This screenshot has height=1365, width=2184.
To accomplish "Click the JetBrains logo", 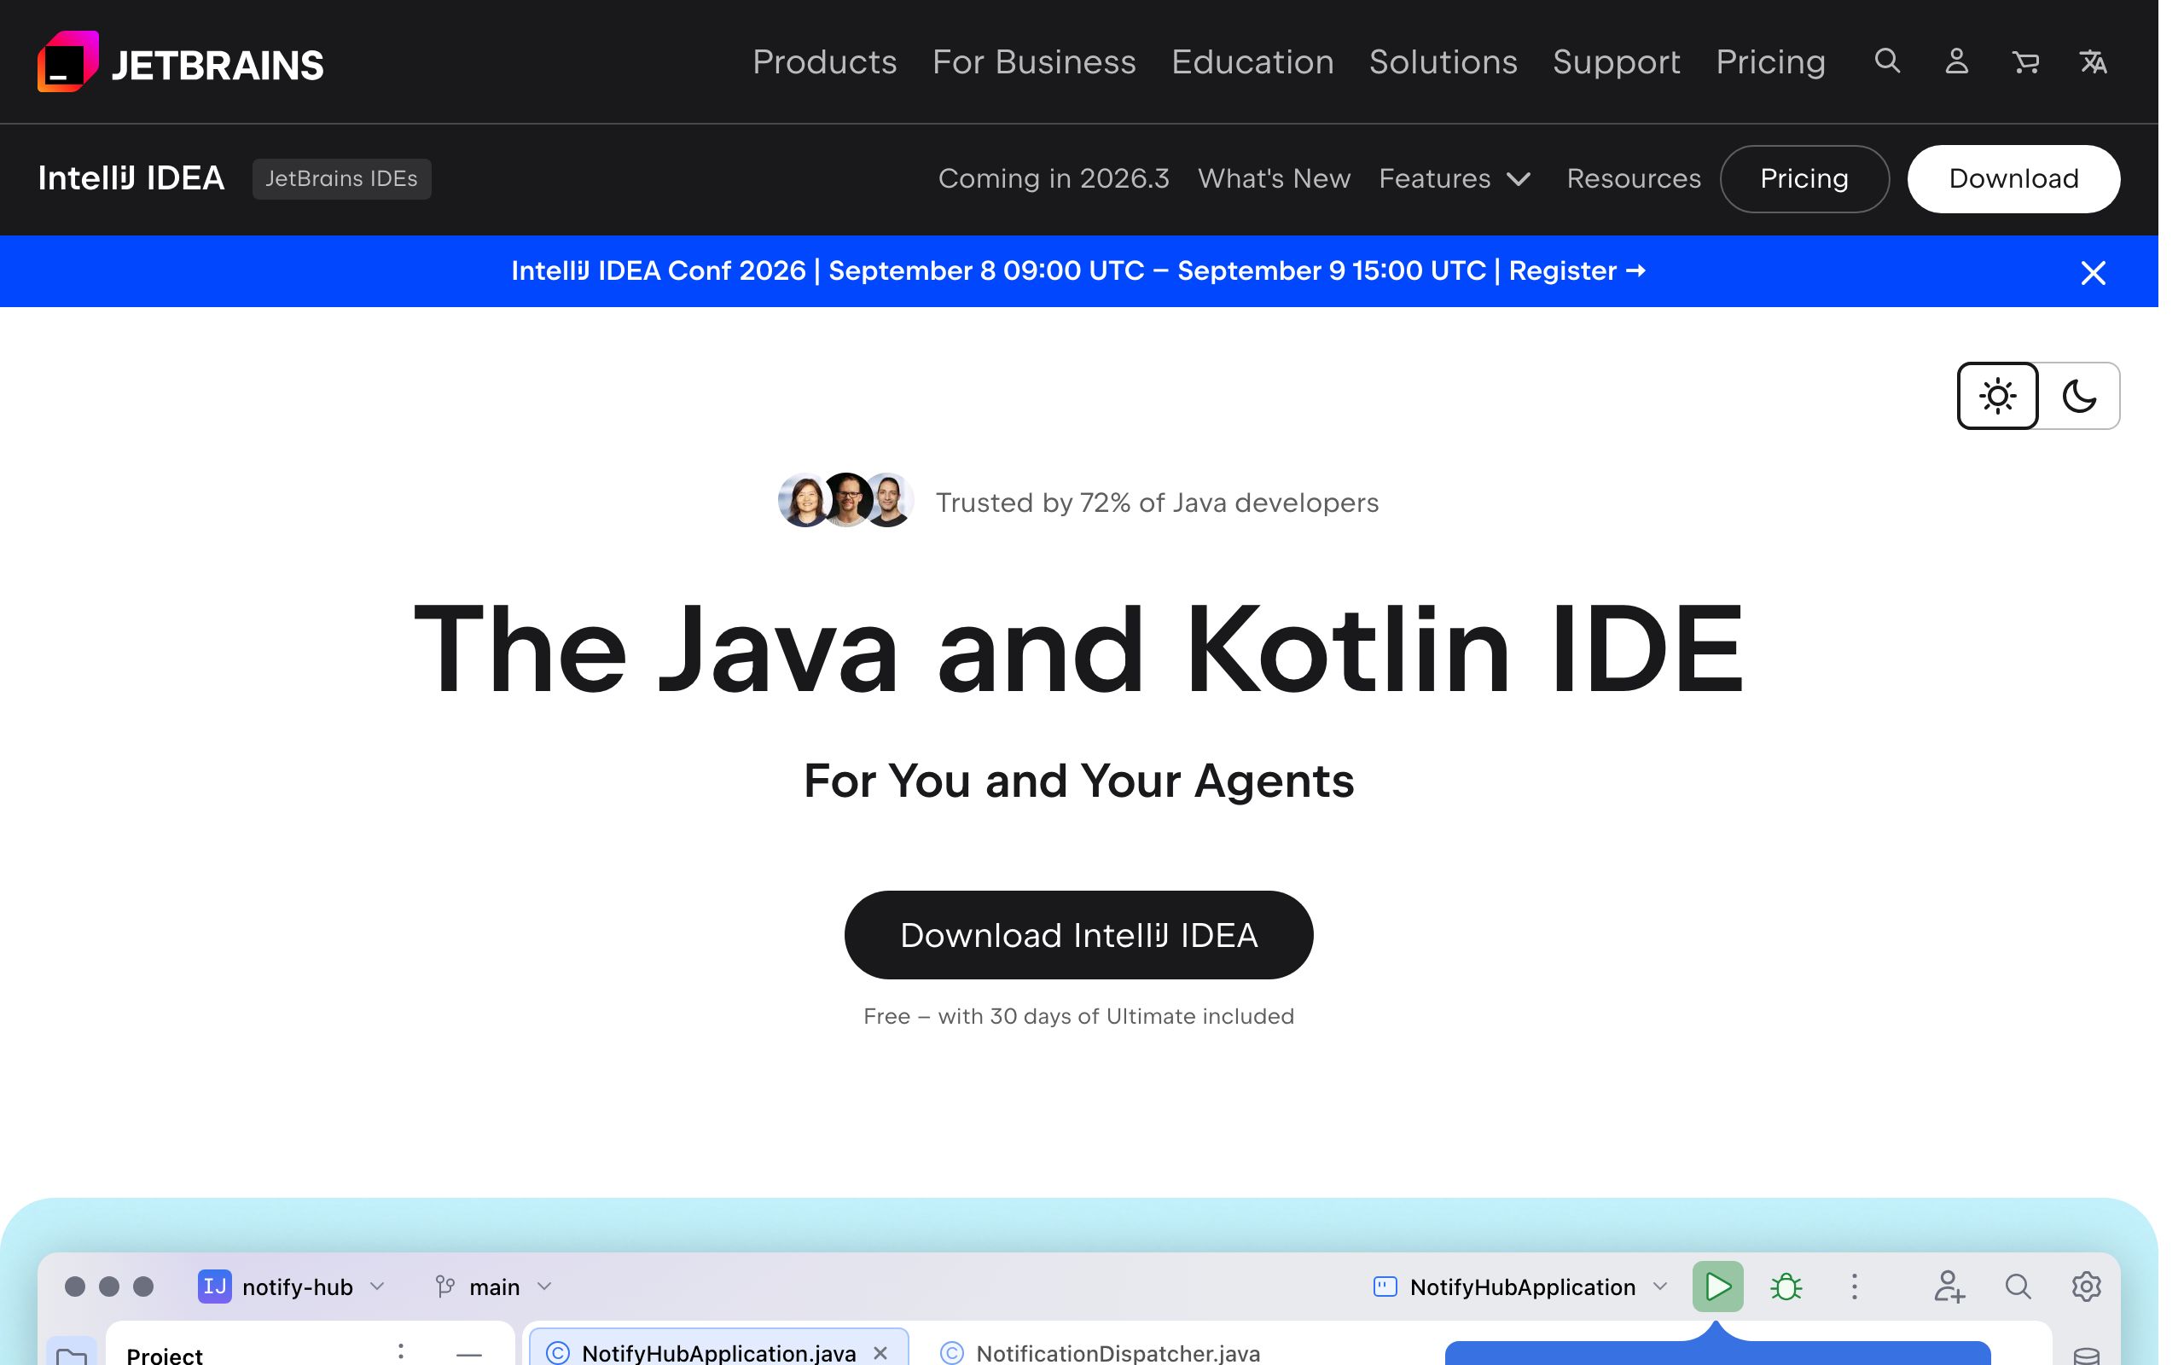I will pos(181,62).
